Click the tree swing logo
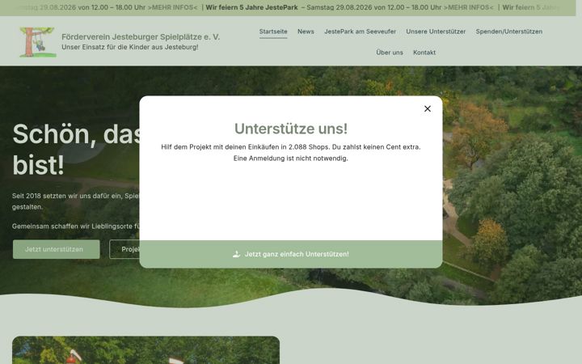Viewport: 582px width, 364px height. (x=37, y=42)
